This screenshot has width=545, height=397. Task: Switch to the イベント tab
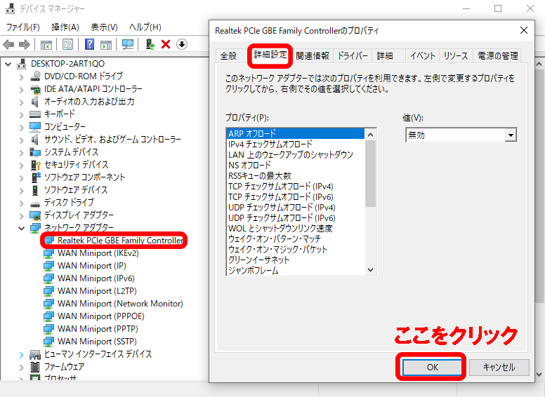[422, 56]
